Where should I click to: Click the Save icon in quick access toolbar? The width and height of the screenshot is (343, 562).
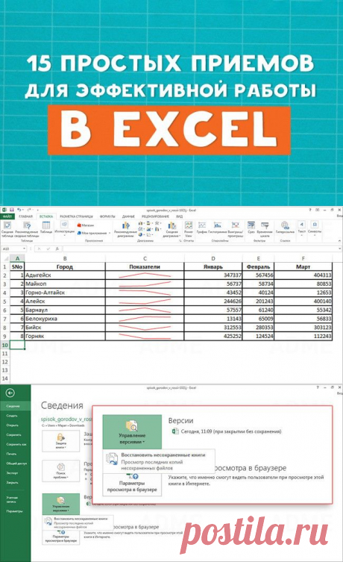tap(11, 210)
